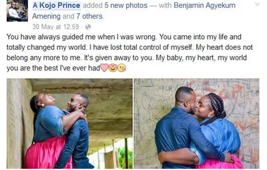The image size is (267, 170).
Task: Open the poster's profile picture thumbnail
Action: pos(17,11)
